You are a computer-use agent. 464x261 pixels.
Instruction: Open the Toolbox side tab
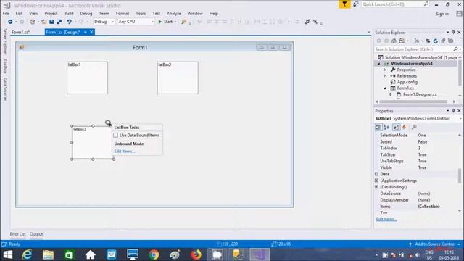click(5, 66)
